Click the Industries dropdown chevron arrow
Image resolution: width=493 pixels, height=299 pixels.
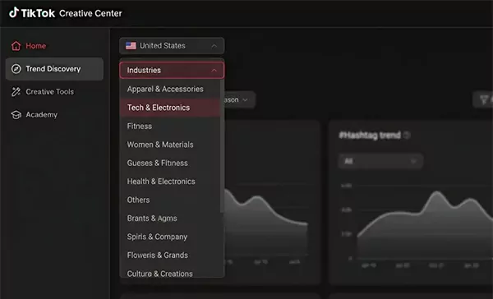tap(214, 71)
